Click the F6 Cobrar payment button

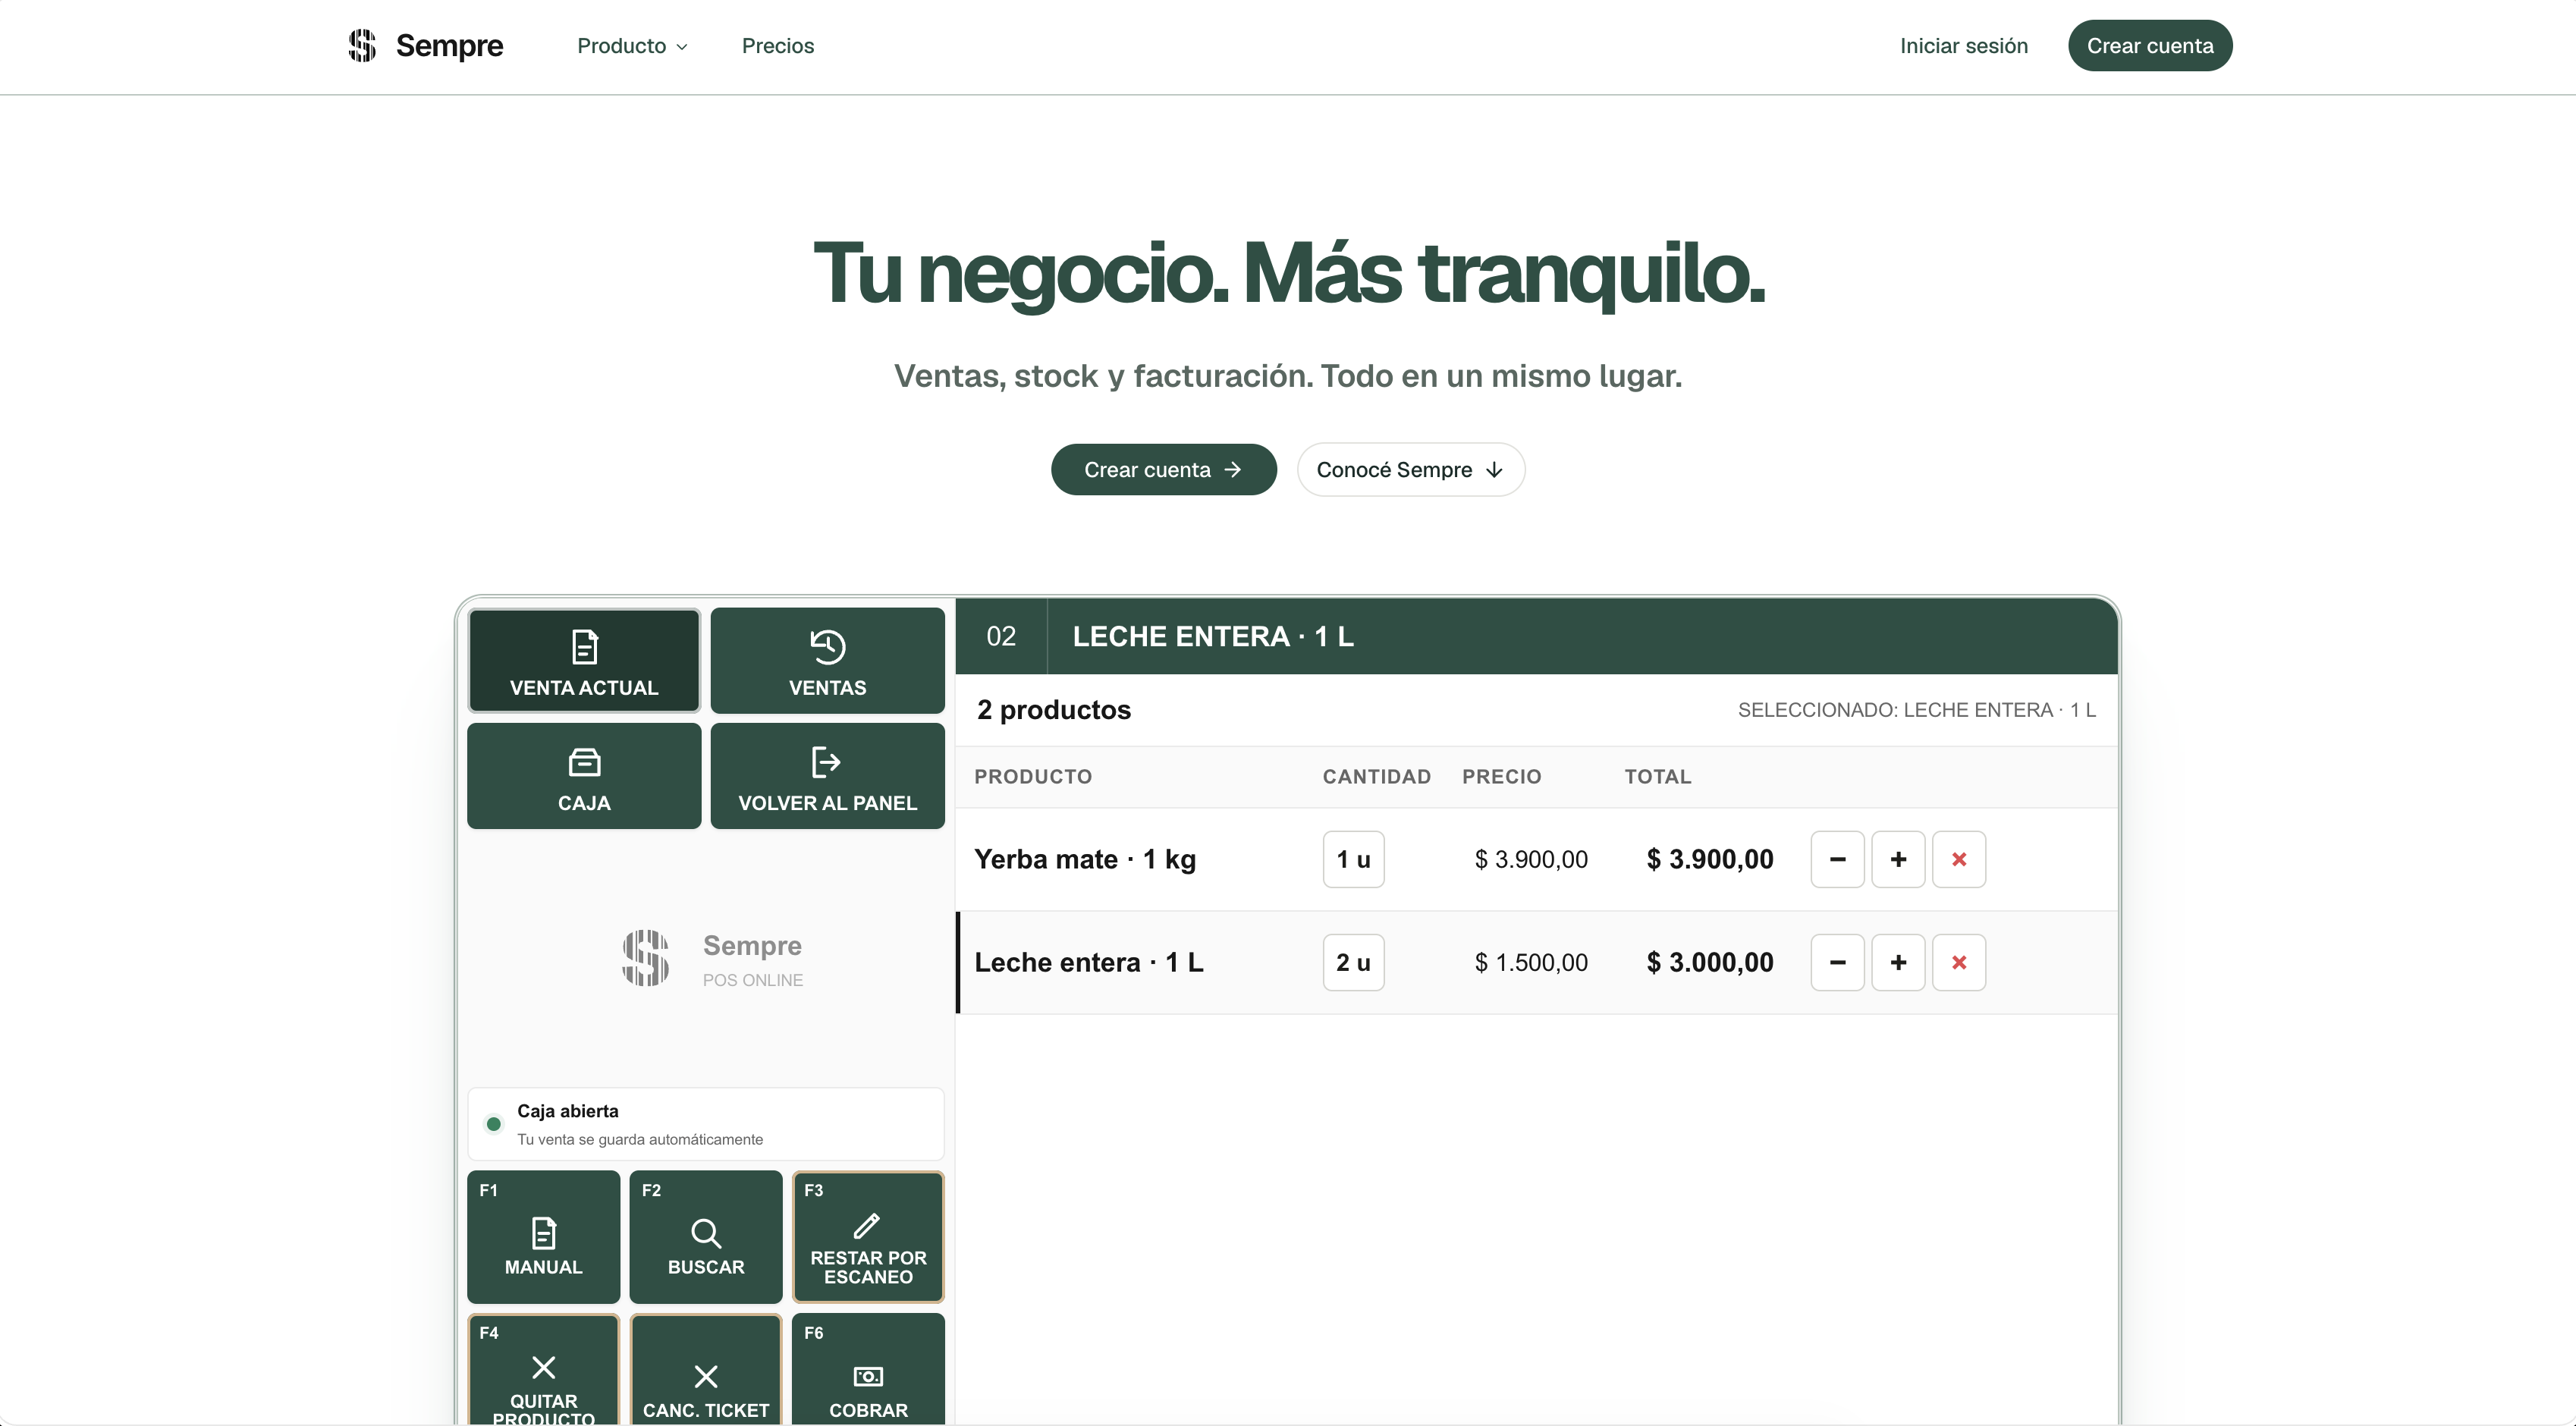(868, 1370)
